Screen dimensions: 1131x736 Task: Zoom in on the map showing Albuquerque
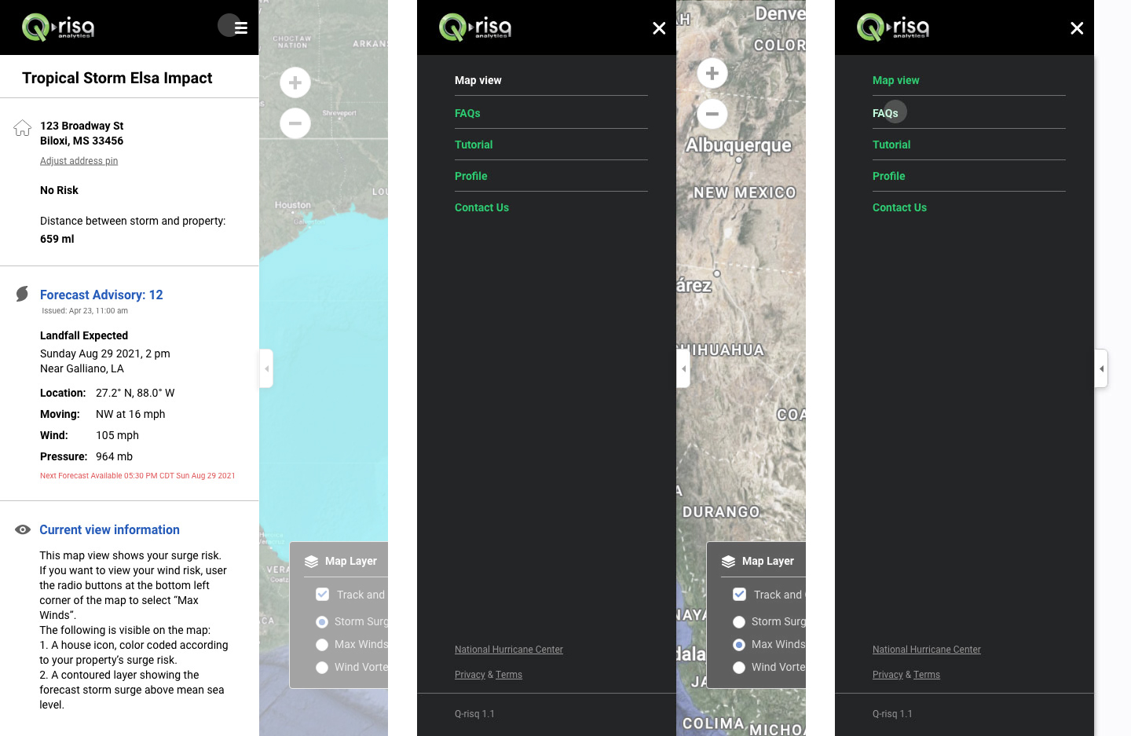pos(712,74)
